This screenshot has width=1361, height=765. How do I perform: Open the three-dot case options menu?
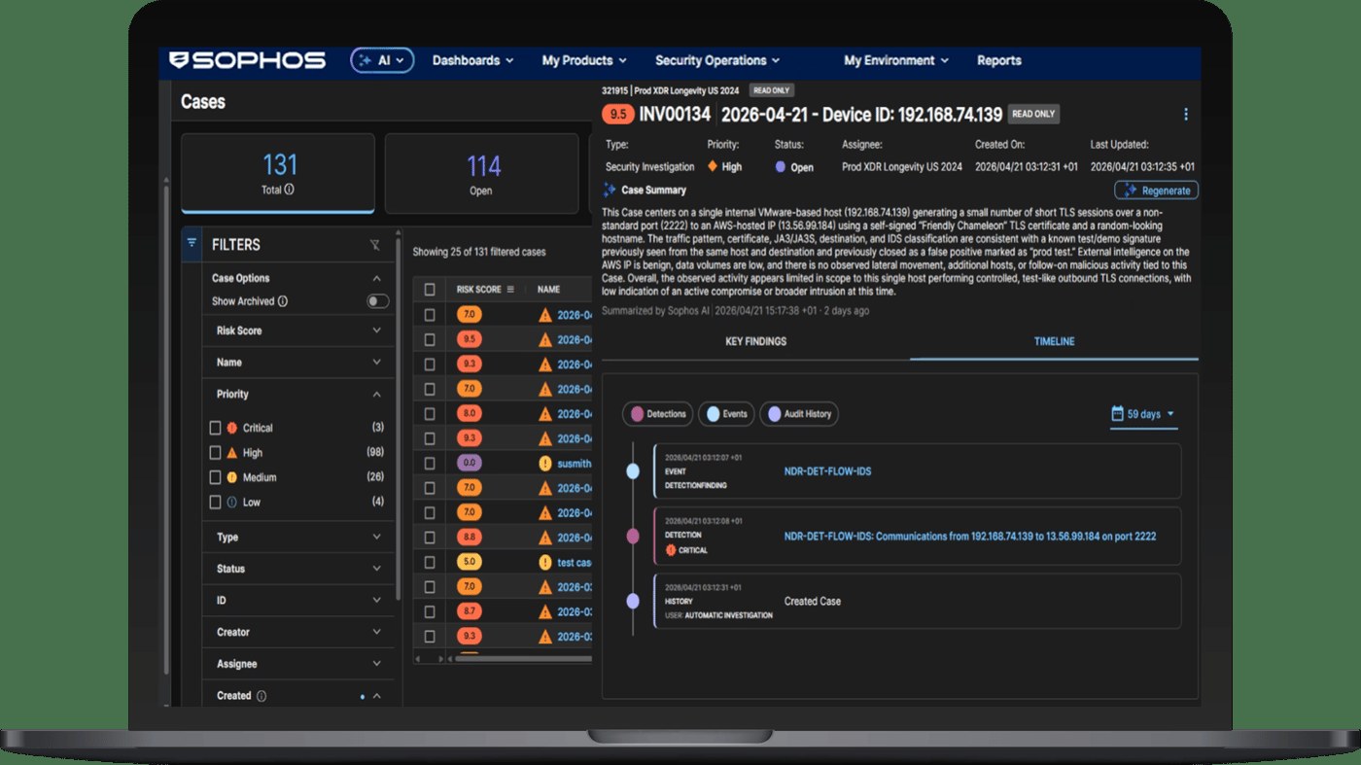pos(1185,115)
